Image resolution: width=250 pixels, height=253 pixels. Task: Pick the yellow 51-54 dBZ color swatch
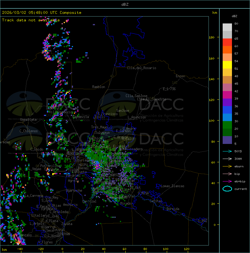point(227,65)
